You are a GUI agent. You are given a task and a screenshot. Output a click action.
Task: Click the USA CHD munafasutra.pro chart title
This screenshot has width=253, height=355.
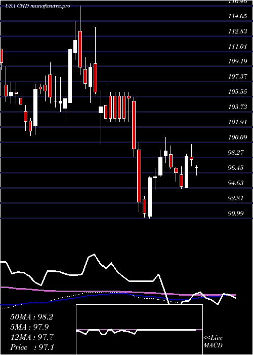[x=37, y=6]
